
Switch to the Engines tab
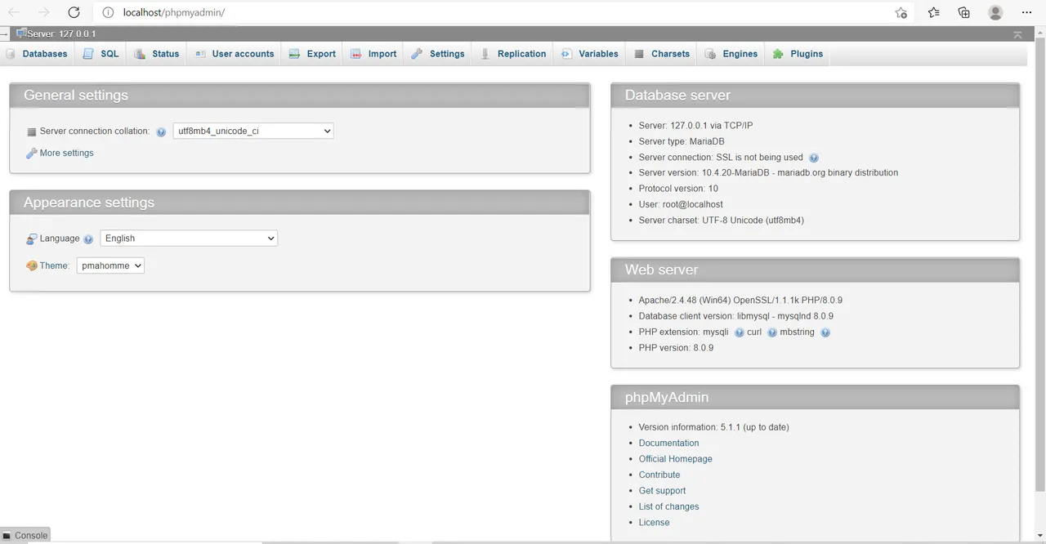coord(731,54)
